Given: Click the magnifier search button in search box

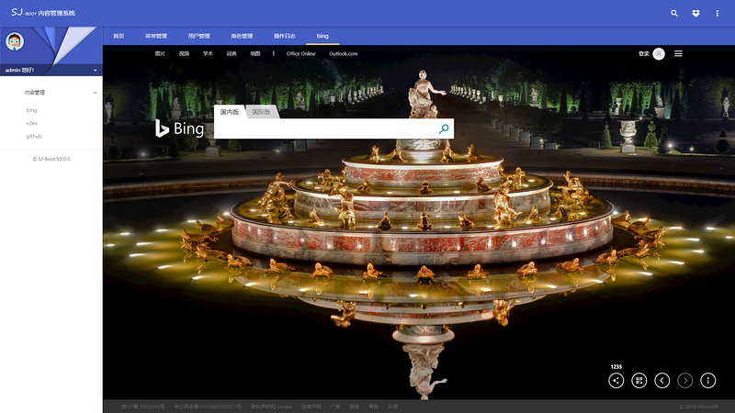Looking at the screenshot, I should pos(444,128).
